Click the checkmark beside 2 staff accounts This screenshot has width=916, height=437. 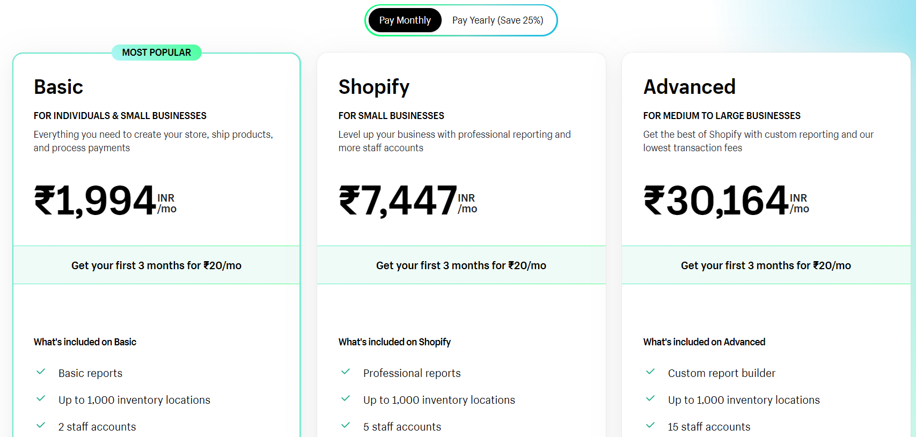pyautogui.click(x=41, y=425)
